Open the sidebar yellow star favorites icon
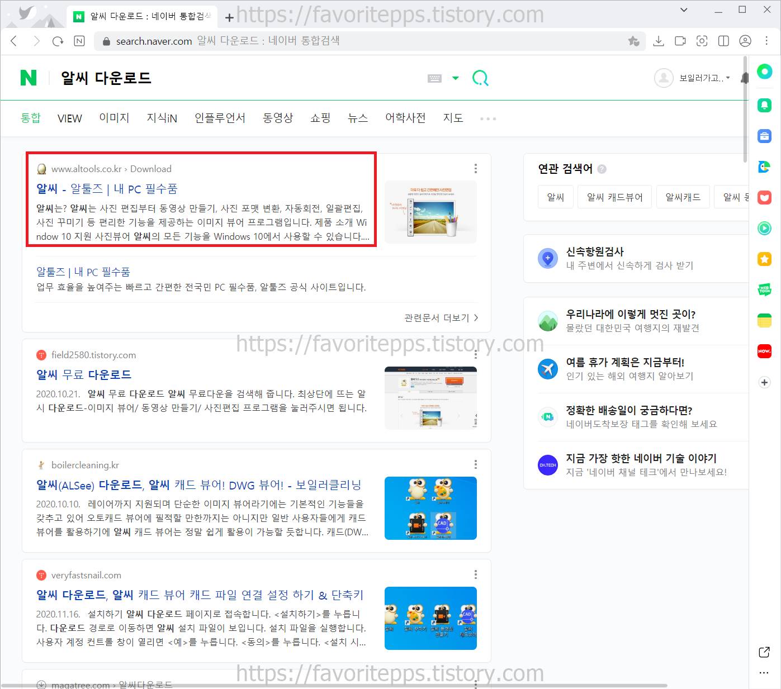 764,259
